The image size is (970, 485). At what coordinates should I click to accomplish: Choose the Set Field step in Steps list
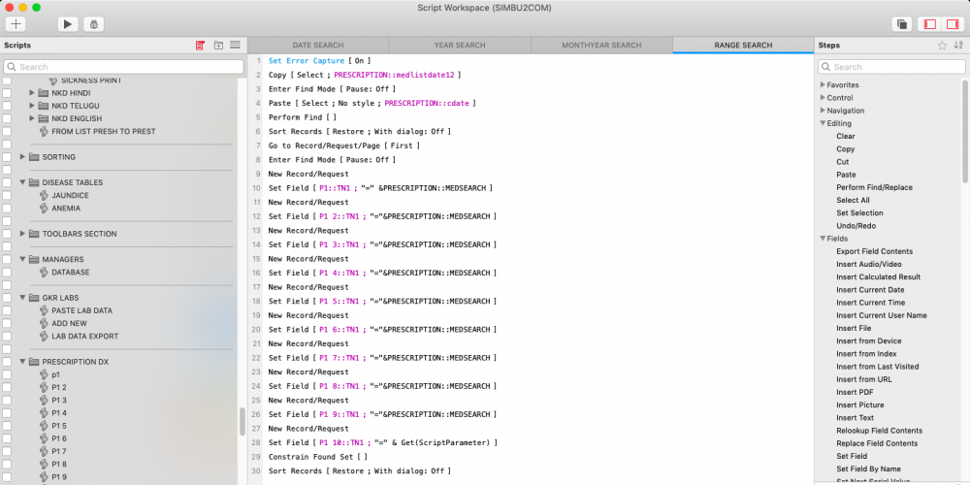click(854, 456)
